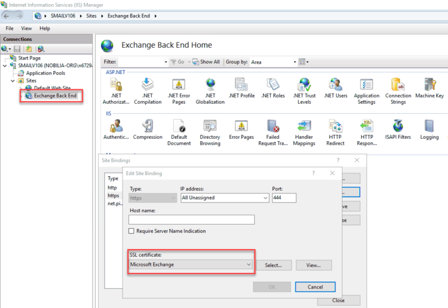Open .NET Trust Levels feature
The image size is (448, 308).
click(x=304, y=91)
